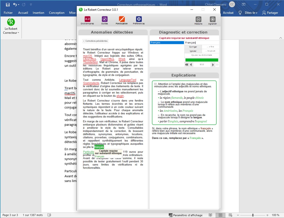Screen dimensions: 284x218
Task: Collapse the Word ribbon chevron
Action: pos(280,38)
